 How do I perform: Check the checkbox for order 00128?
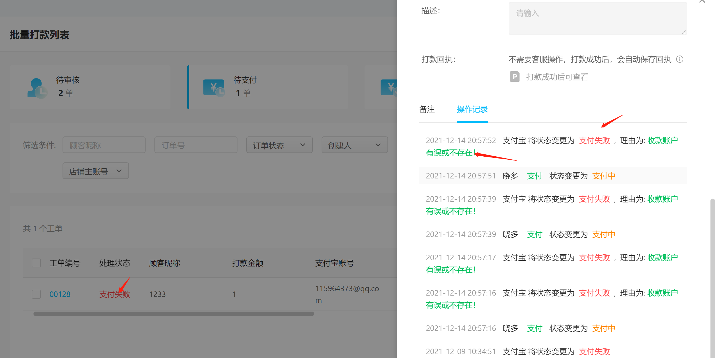(36, 294)
